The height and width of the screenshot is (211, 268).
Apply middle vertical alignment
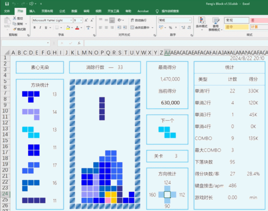coord(106,20)
